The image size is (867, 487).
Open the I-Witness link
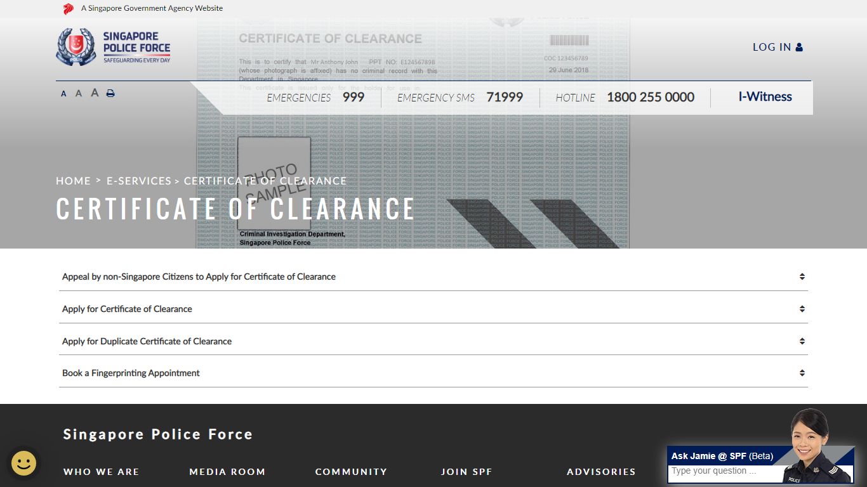pyautogui.click(x=765, y=97)
